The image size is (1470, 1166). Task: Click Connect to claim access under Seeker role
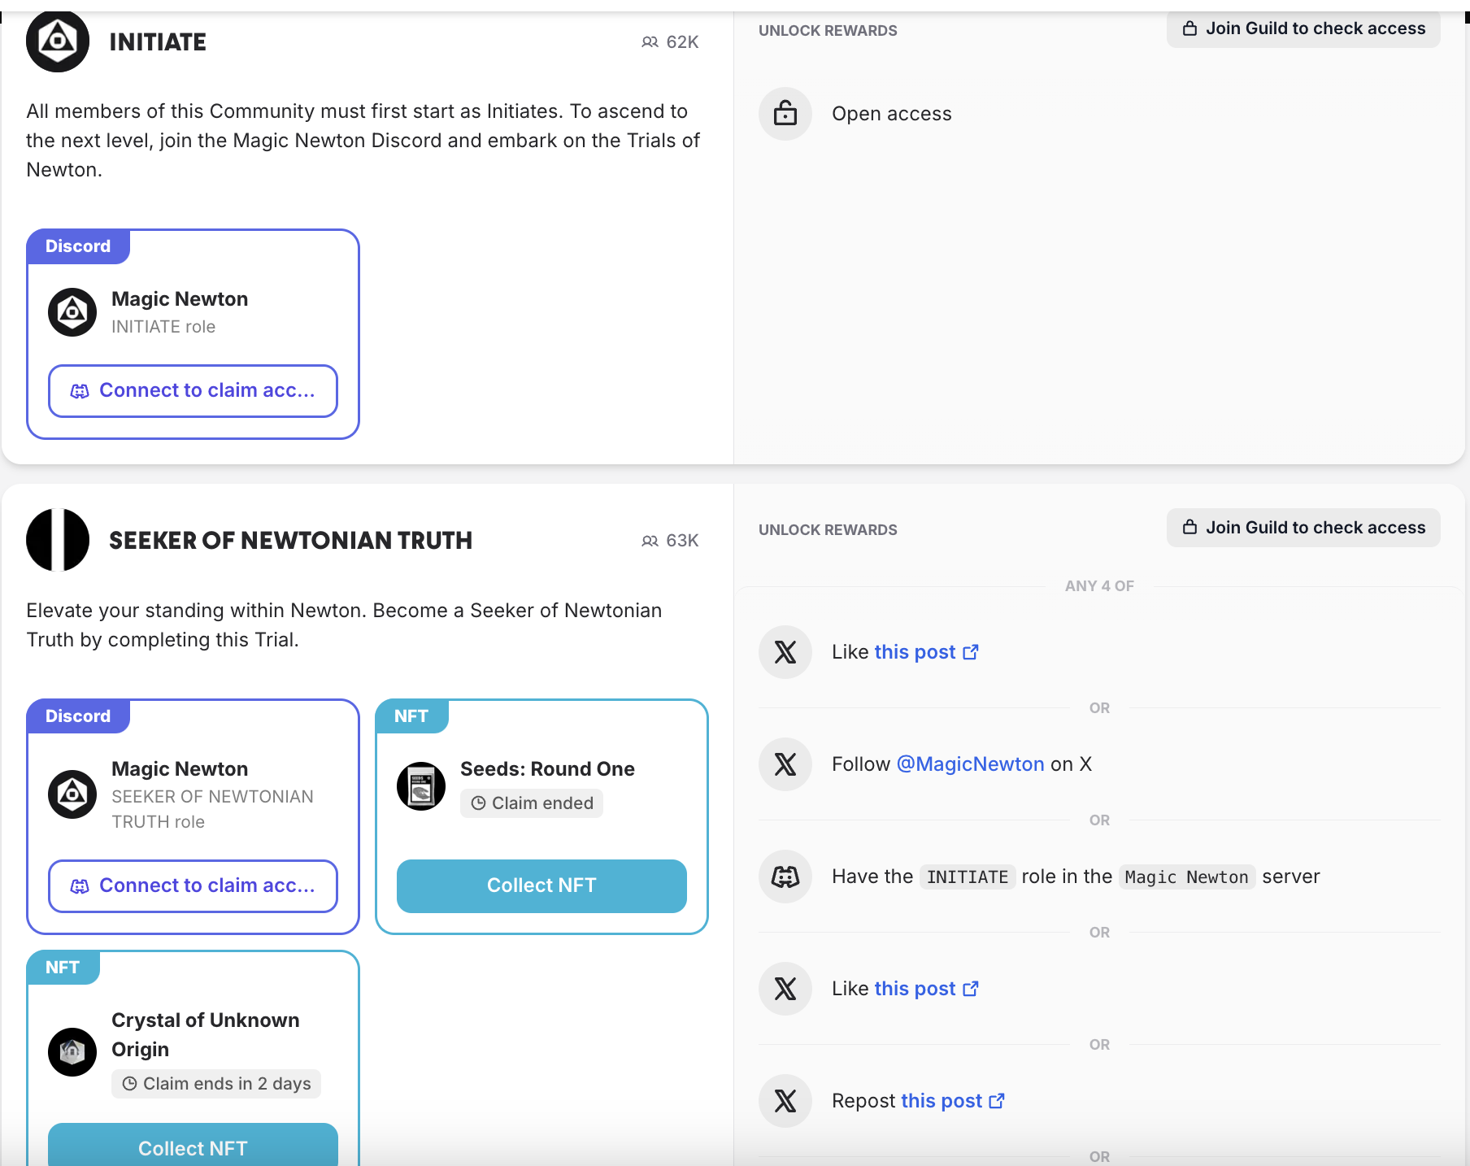click(193, 886)
